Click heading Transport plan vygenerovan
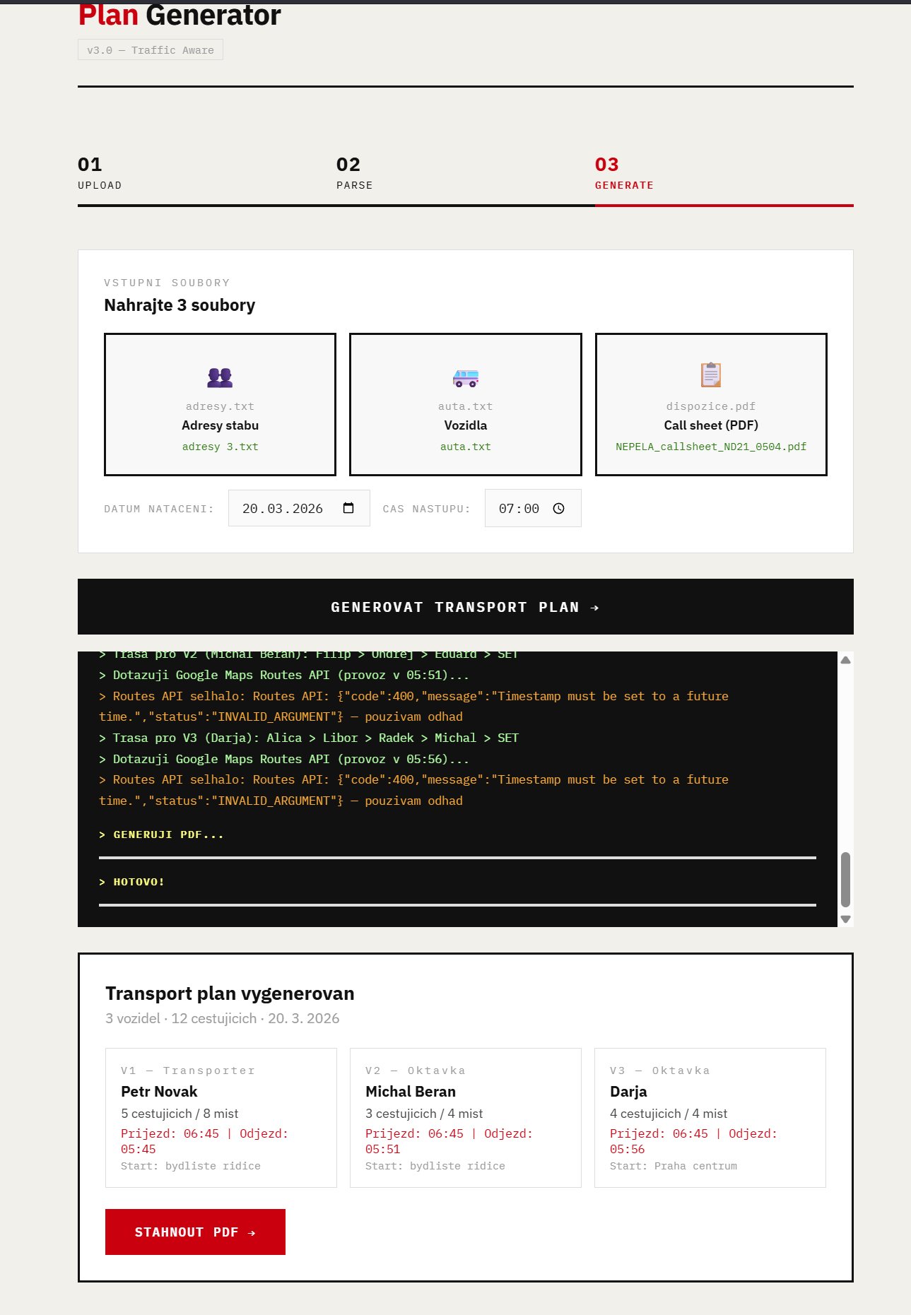This screenshot has width=911, height=1315. [230, 993]
